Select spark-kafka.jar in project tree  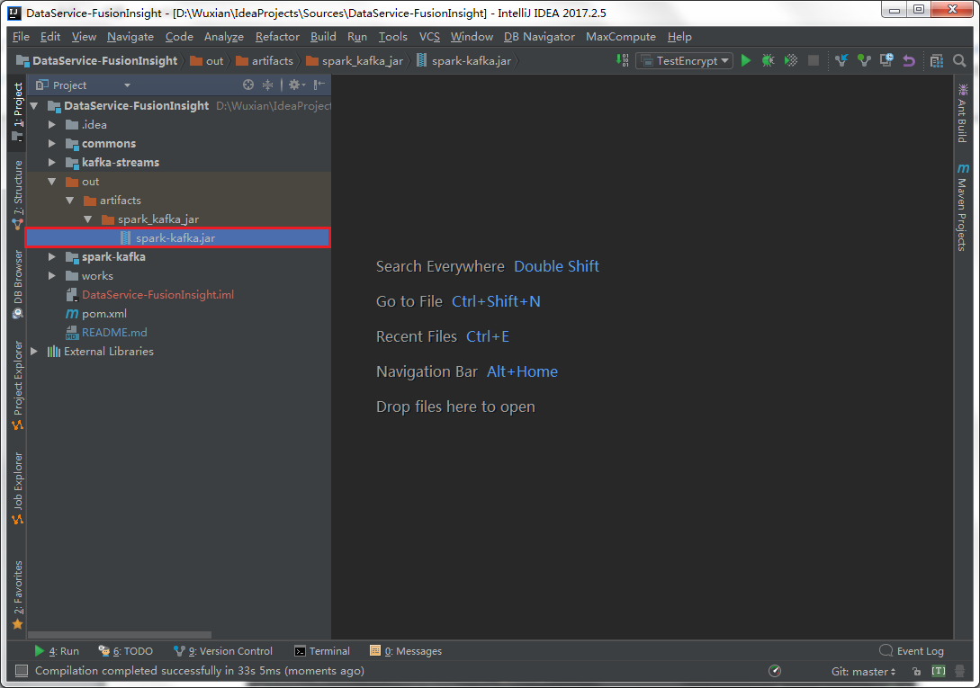(x=178, y=238)
